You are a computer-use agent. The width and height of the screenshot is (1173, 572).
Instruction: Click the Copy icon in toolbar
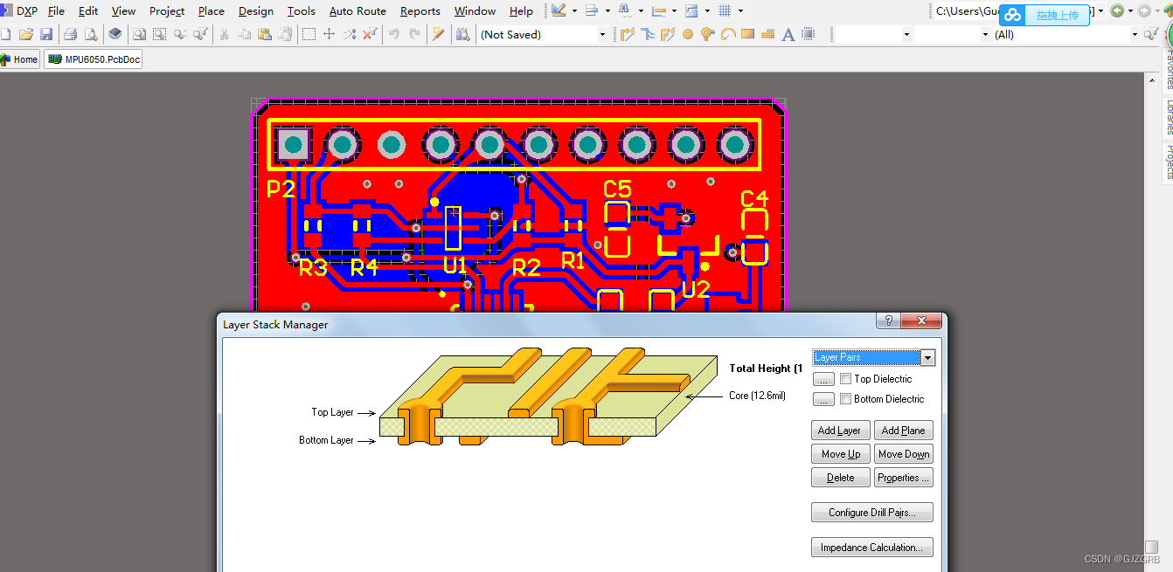pos(244,34)
